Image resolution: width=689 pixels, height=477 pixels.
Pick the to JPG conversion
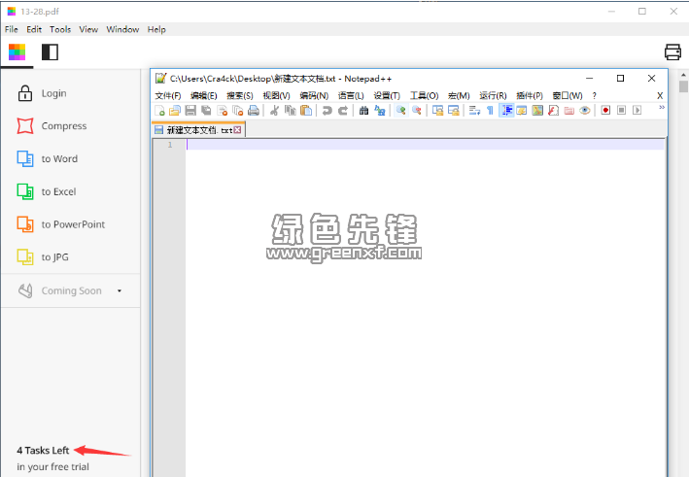tap(25, 257)
